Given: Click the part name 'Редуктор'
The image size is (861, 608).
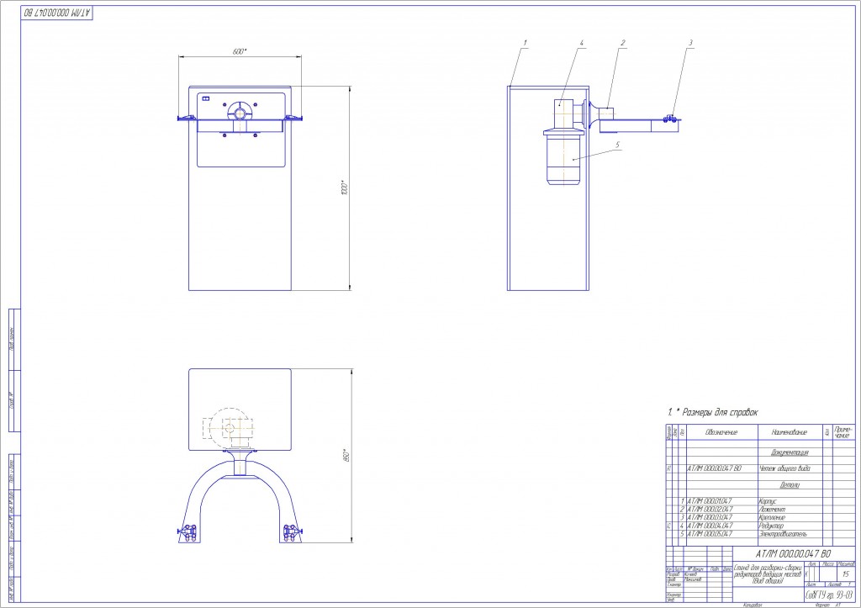Looking at the screenshot, I should 771,526.
